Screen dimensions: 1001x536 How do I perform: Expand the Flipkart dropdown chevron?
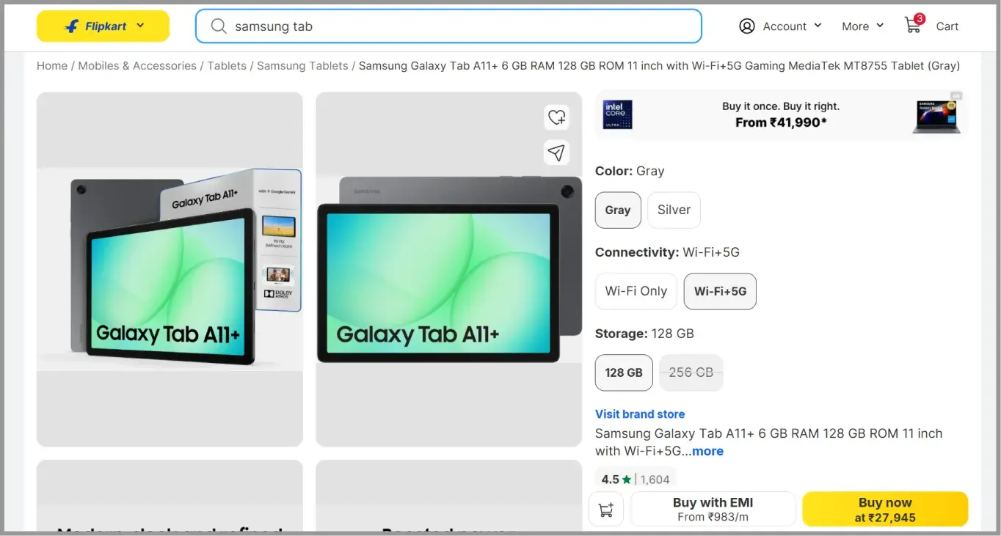click(141, 26)
